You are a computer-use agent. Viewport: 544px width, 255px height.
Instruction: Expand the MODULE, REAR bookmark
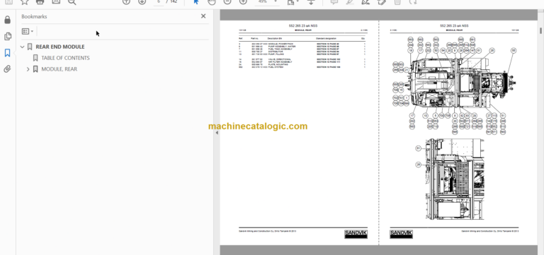tap(28, 69)
